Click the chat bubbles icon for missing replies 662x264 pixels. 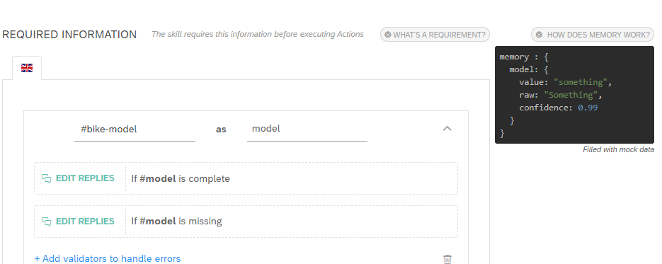tap(47, 222)
